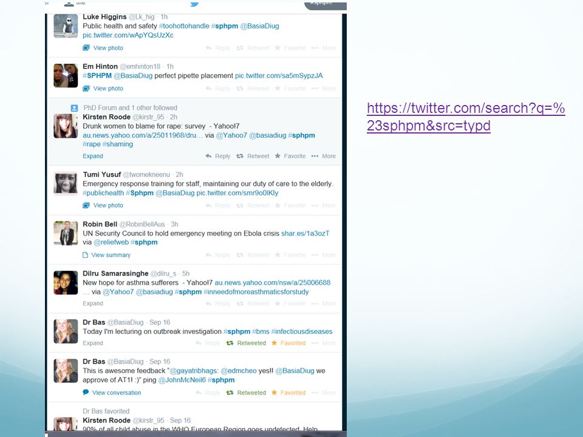The height and width of the screenshot is (437, 583).
Task: Open Kirsten Roode's avatar on rape survey tweet
Action: click(x=66, y=126)
